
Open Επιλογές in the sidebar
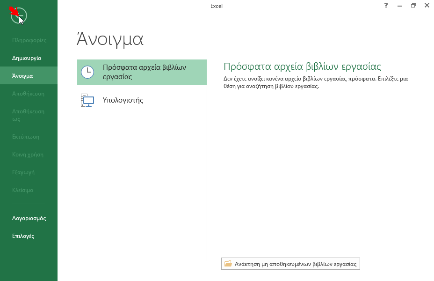(23, 236)
